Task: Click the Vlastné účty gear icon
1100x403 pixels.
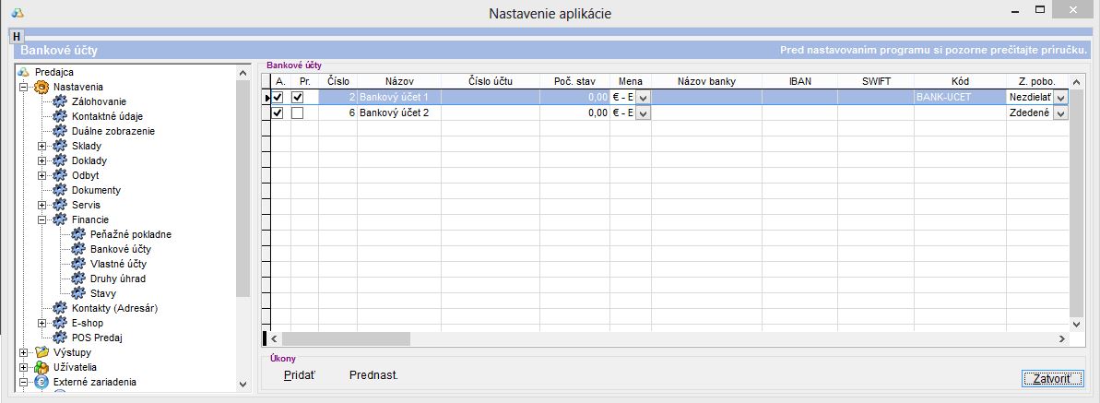Action: point(78,264)
